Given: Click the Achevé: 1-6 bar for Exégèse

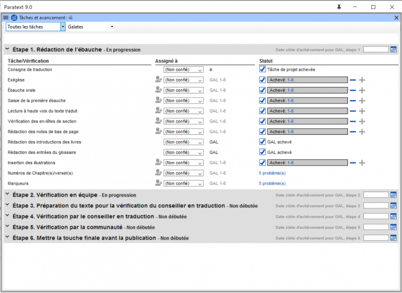Looking at the screenshot, I should (x=308, y=80).
